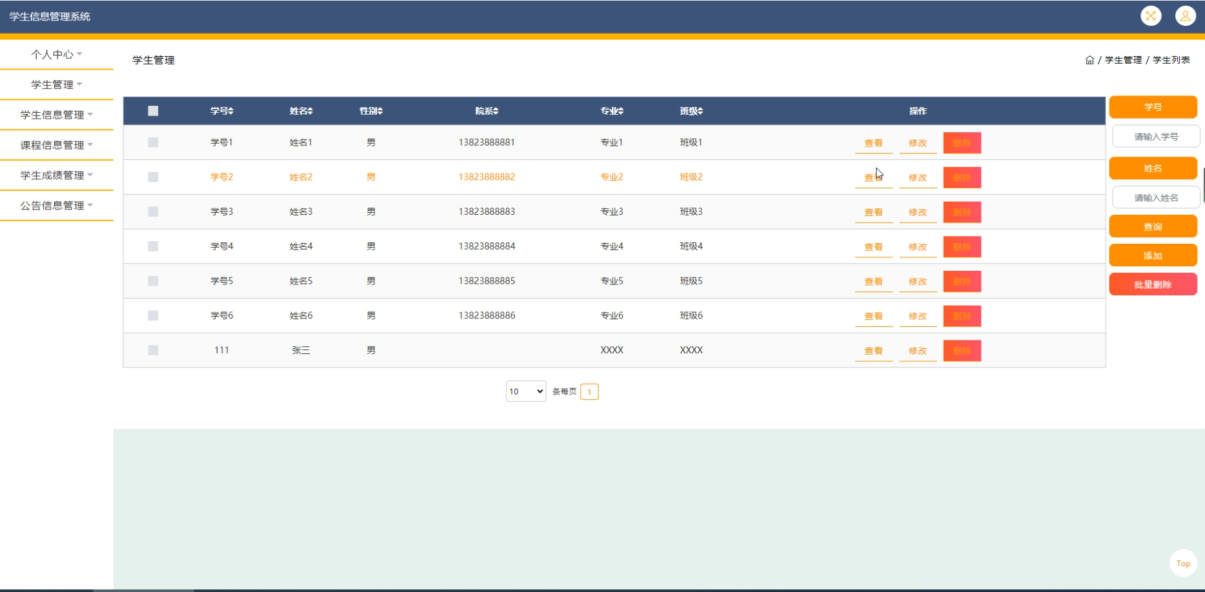
Task: Edit row 学号5 via 修改
Action: [x=918, y=282]
